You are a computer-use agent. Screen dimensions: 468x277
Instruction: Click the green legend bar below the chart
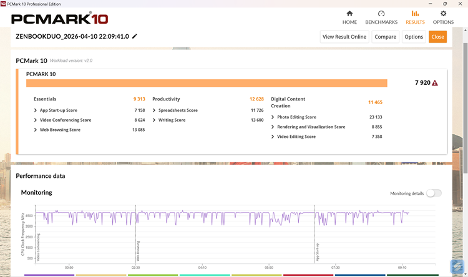[x=153, y=275]
